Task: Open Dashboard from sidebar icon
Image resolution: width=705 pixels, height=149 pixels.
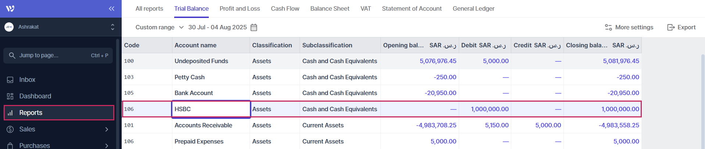Action: click(x=10, y=96)
